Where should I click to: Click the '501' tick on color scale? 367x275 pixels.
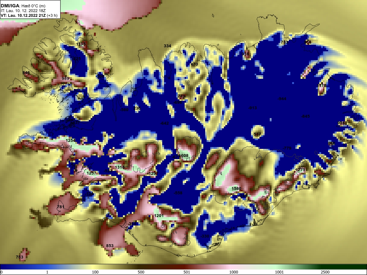(187, 272)
